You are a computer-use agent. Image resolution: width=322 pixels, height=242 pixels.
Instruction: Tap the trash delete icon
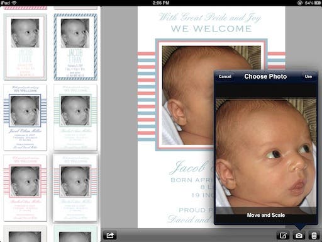[314, 235]
